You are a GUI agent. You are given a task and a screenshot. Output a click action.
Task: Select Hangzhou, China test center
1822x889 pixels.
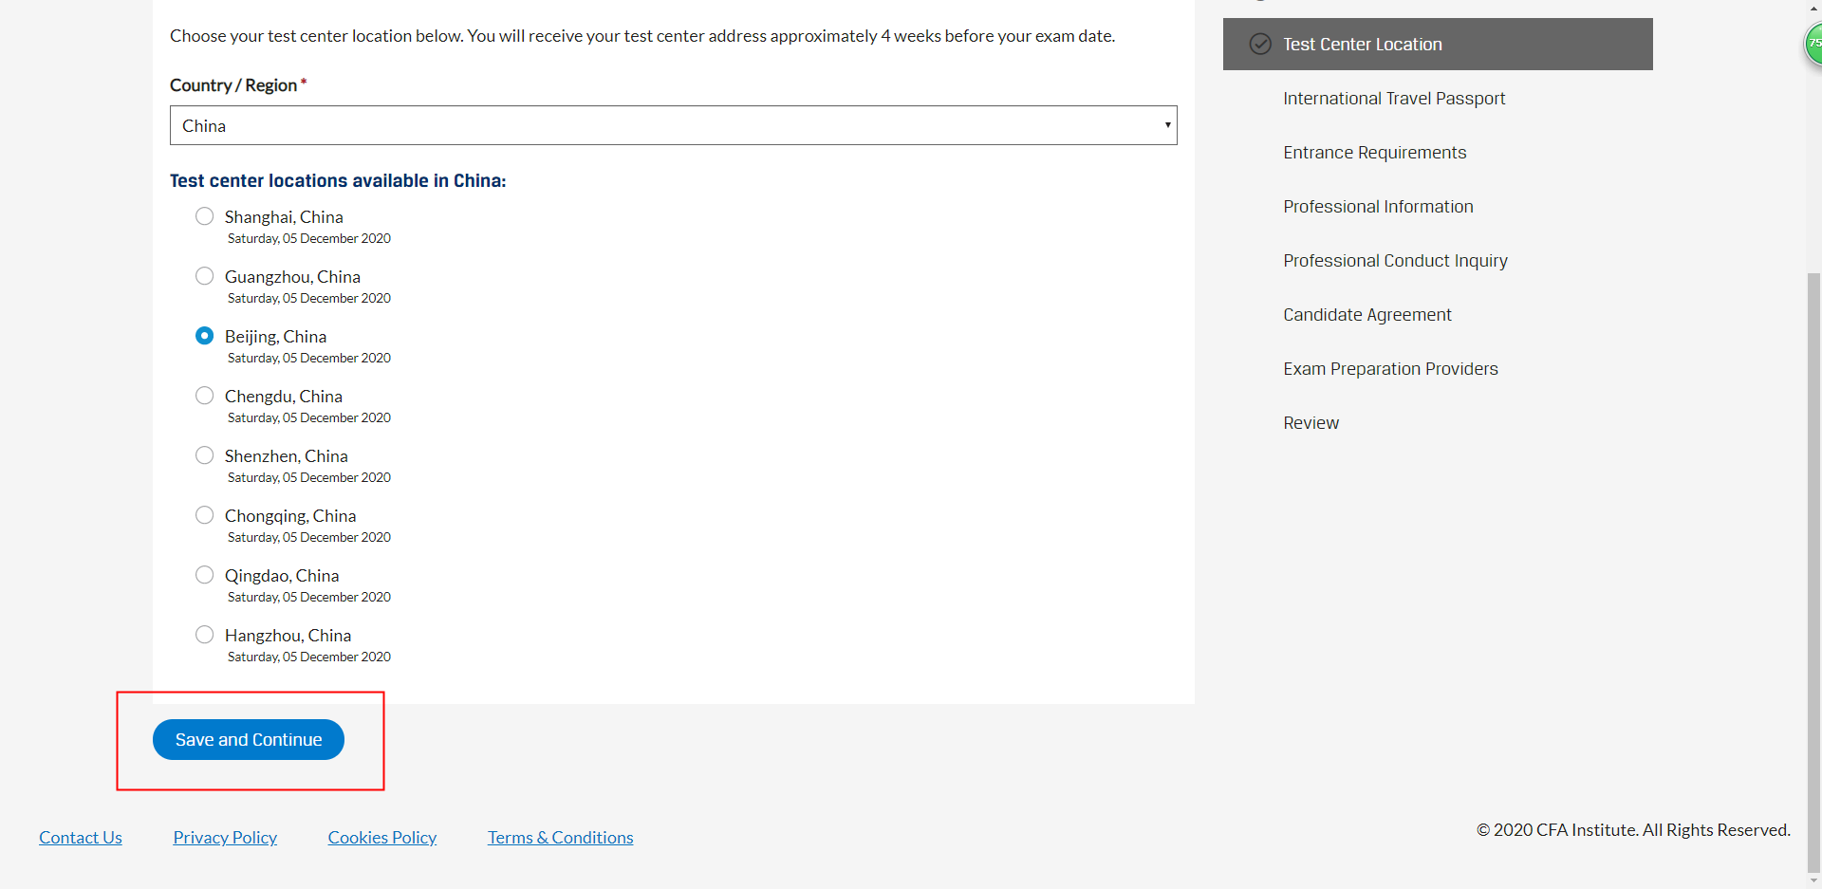click(x=204, y=635)
